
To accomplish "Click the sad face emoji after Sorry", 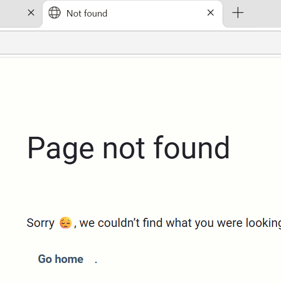I will tap(66, 222).
